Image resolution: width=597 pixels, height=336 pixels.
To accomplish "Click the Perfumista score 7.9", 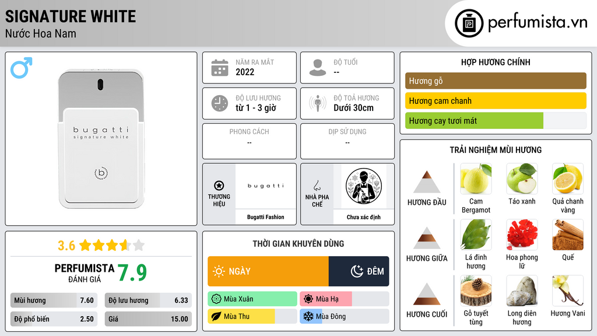I will click(132, 272).
